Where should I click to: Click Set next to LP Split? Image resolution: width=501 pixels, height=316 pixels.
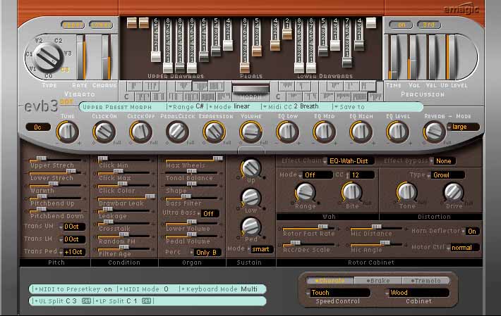[x=146, y=301]
